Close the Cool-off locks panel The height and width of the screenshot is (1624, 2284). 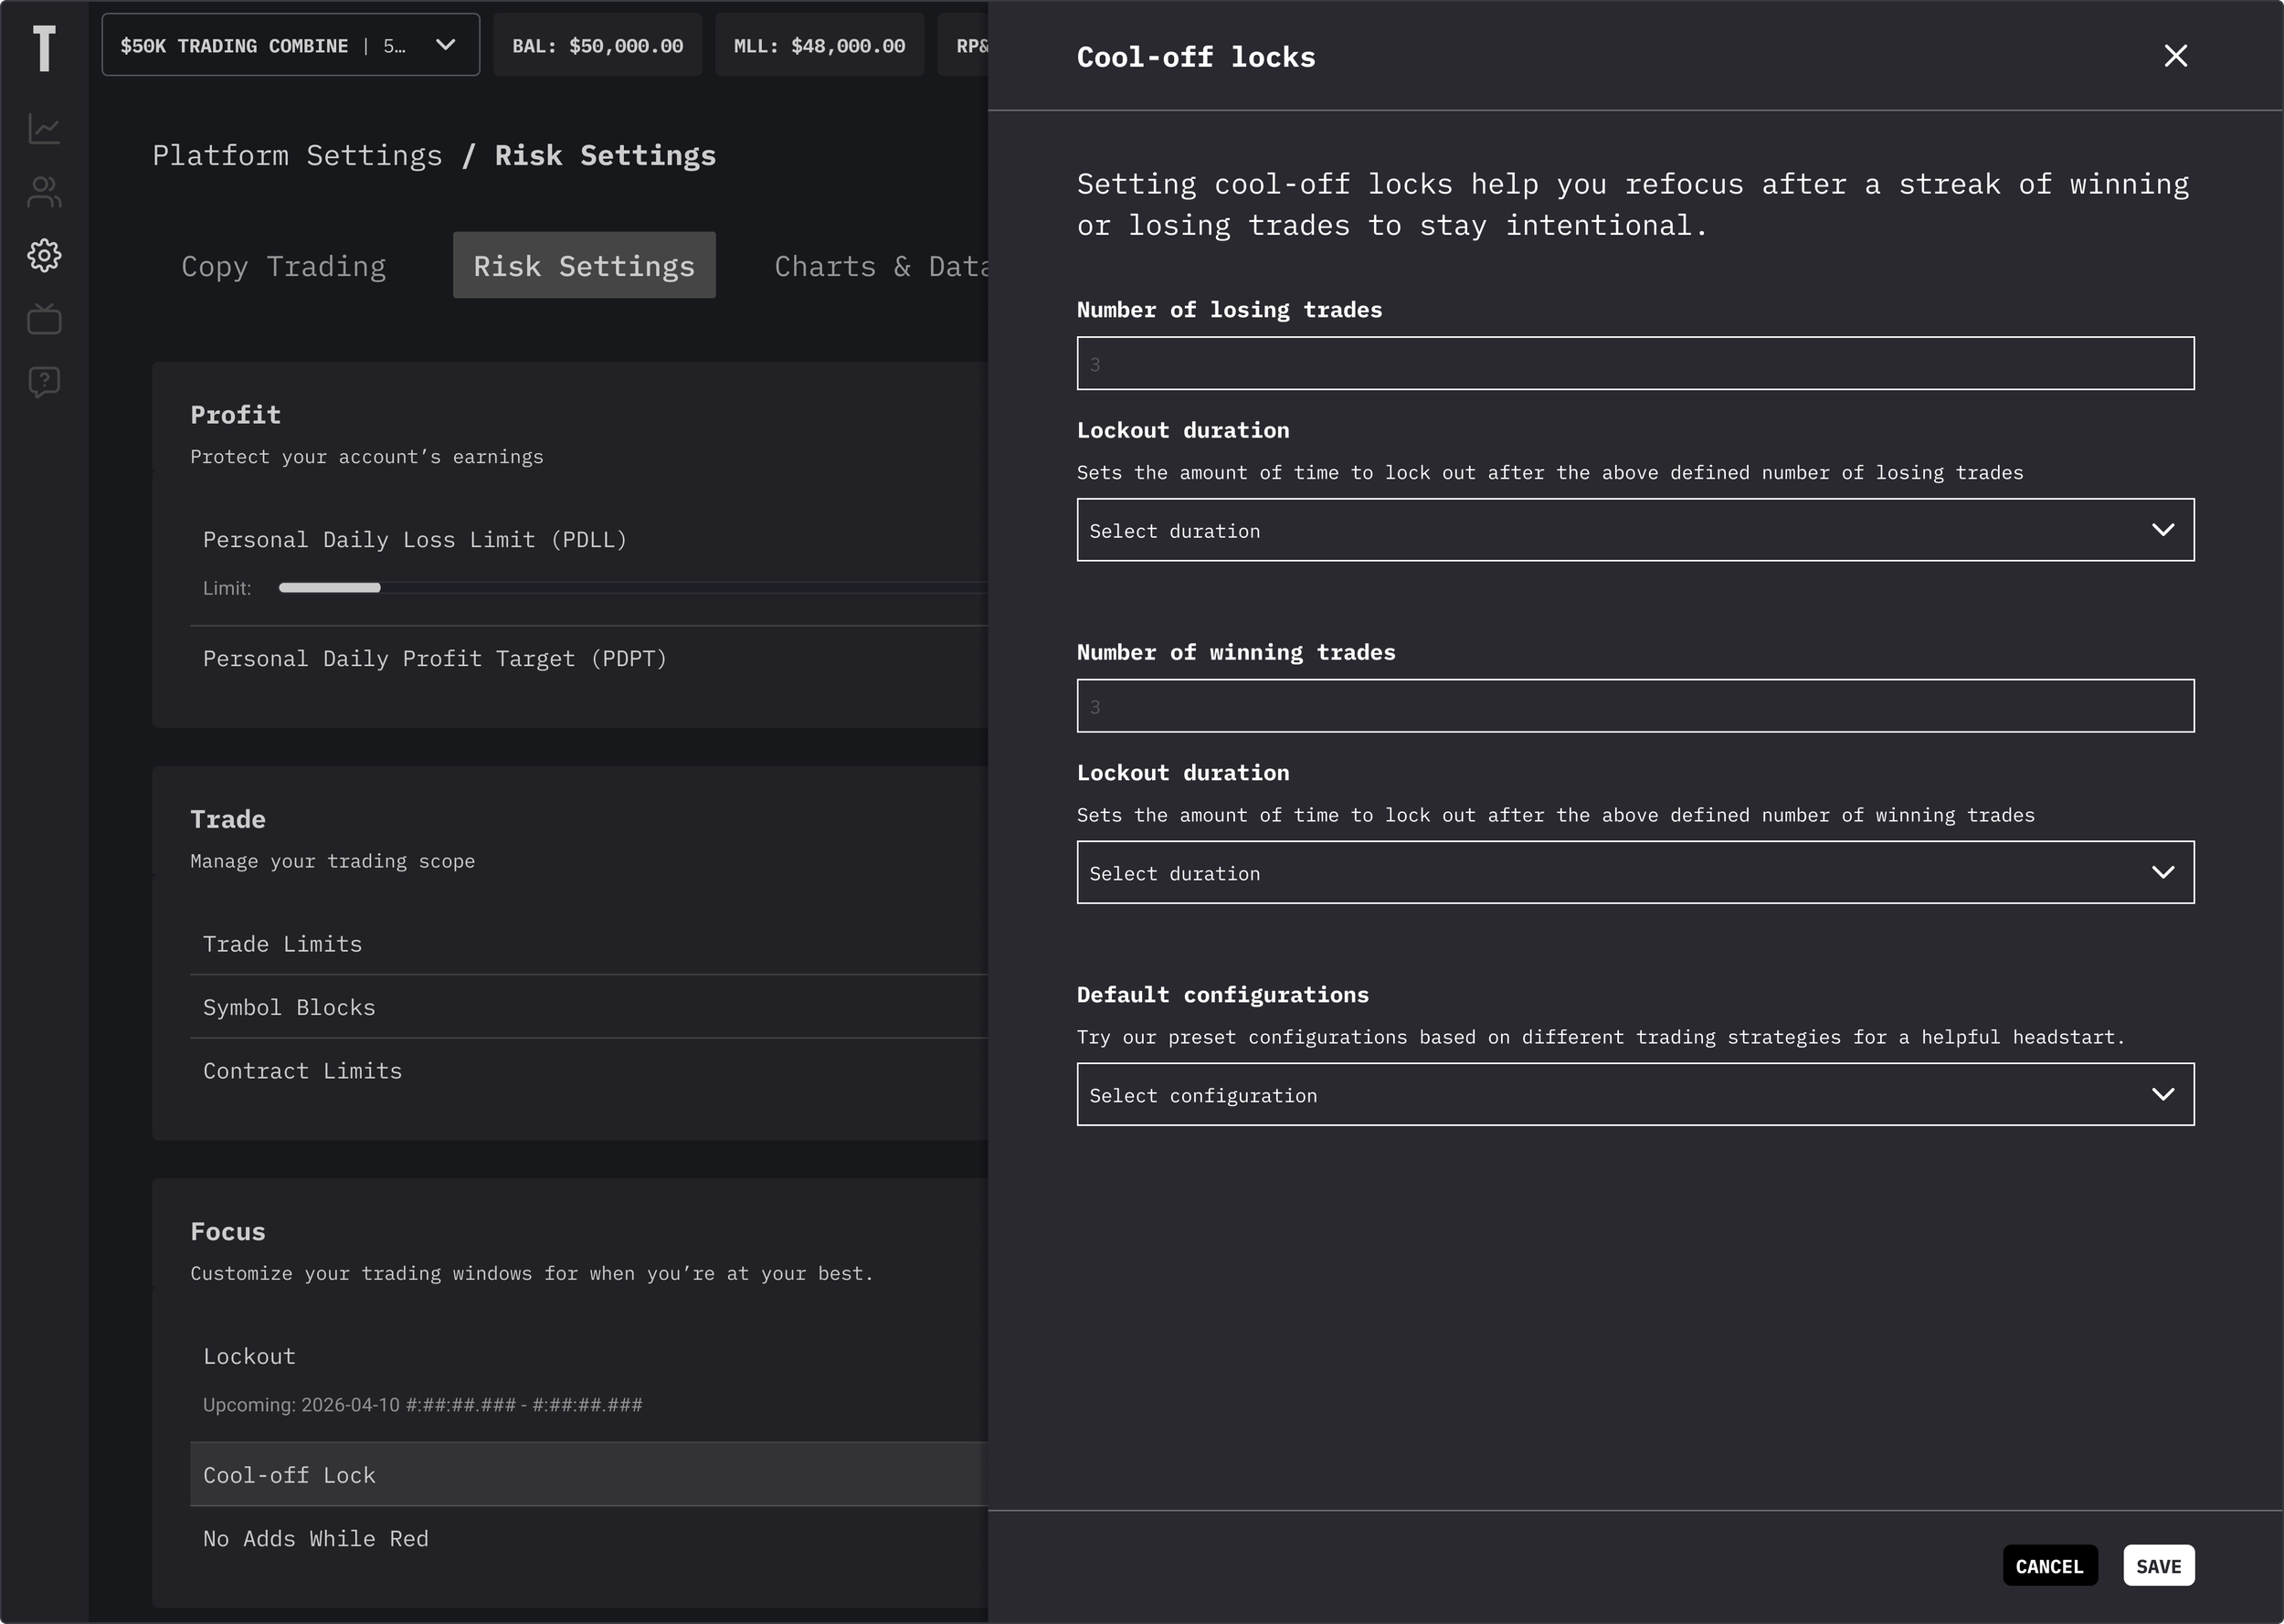[x=2175, y=56]
